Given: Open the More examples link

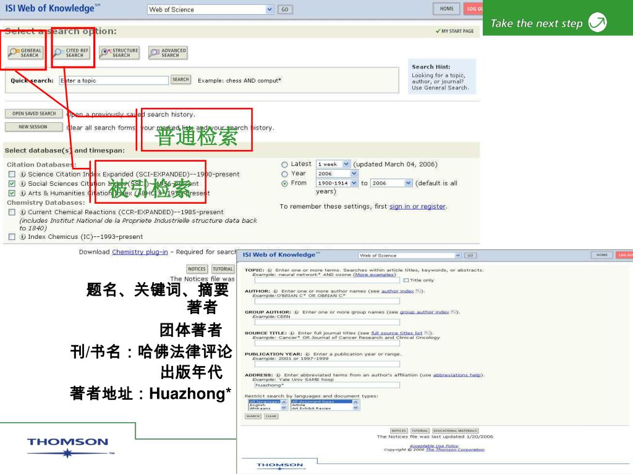Looking at the screenshot, I should [x=374, y=275].
